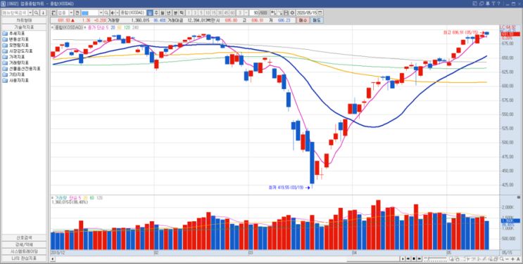This screenshot has height=264, width=523.
Task: Open the 신호검색 panel tab
Action: pyautogui.click(x=24, y=238)
